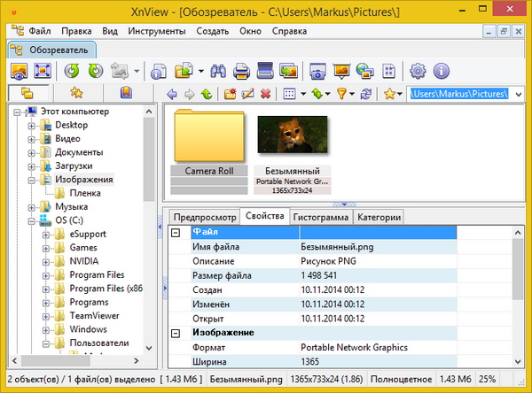Open settings with the gear icon
The width and height of the screenshot is (532, 393).
click(x=419, y=70)
